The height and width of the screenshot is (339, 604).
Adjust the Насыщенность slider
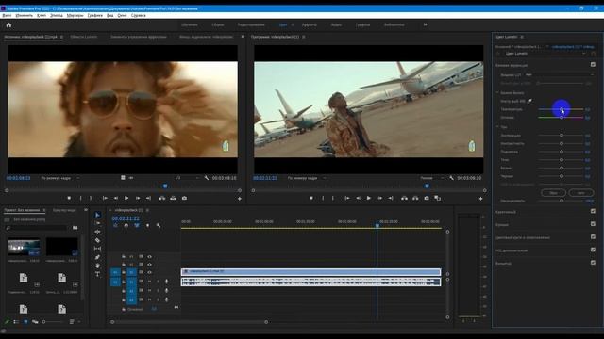(x=562, y=201)
